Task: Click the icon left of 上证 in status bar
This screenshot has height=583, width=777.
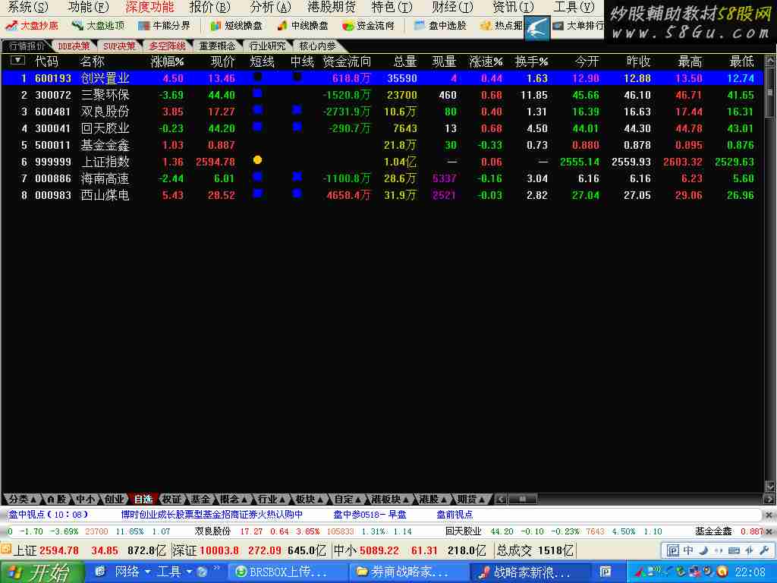Action: (x=6, y=549)
